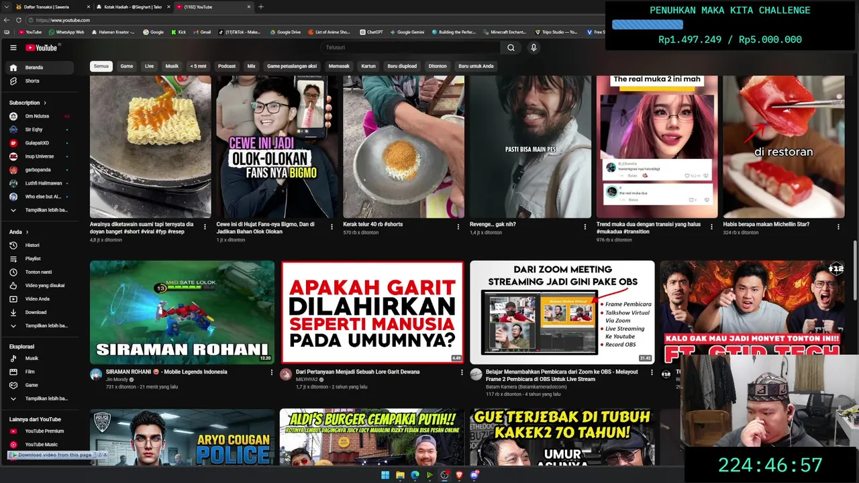This screenshot has width=859, height=483.
Task: Go back with browser back arrow
Action: [7, 20]
